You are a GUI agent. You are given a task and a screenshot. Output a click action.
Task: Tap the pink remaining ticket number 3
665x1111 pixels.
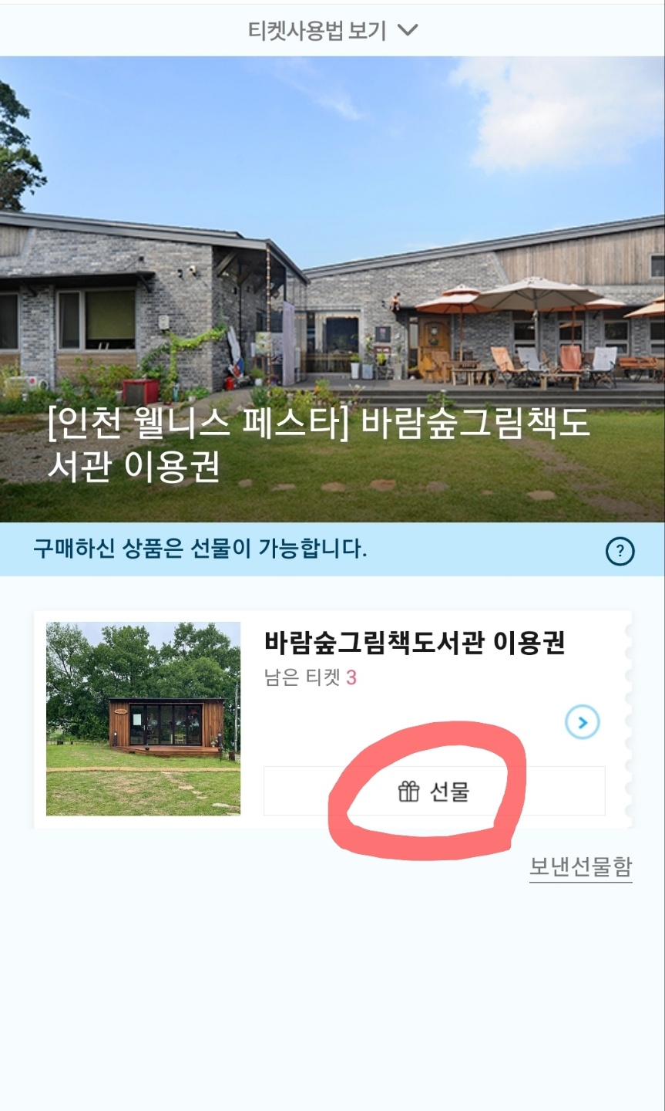351,677
